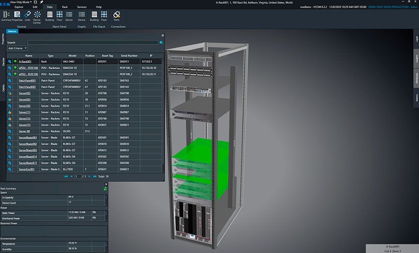The height and width of the screenshot is (253, 419).
Task: Click the locate icon for Server002
Action: 10,93
